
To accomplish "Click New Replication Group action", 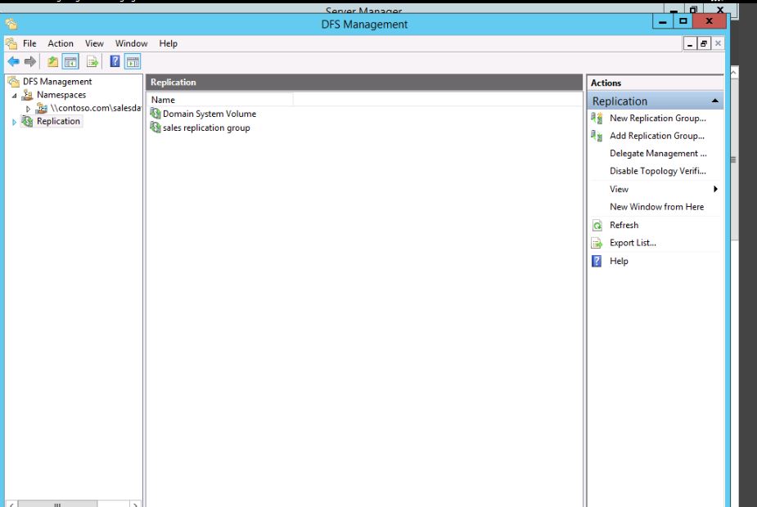I will (657, 118).
